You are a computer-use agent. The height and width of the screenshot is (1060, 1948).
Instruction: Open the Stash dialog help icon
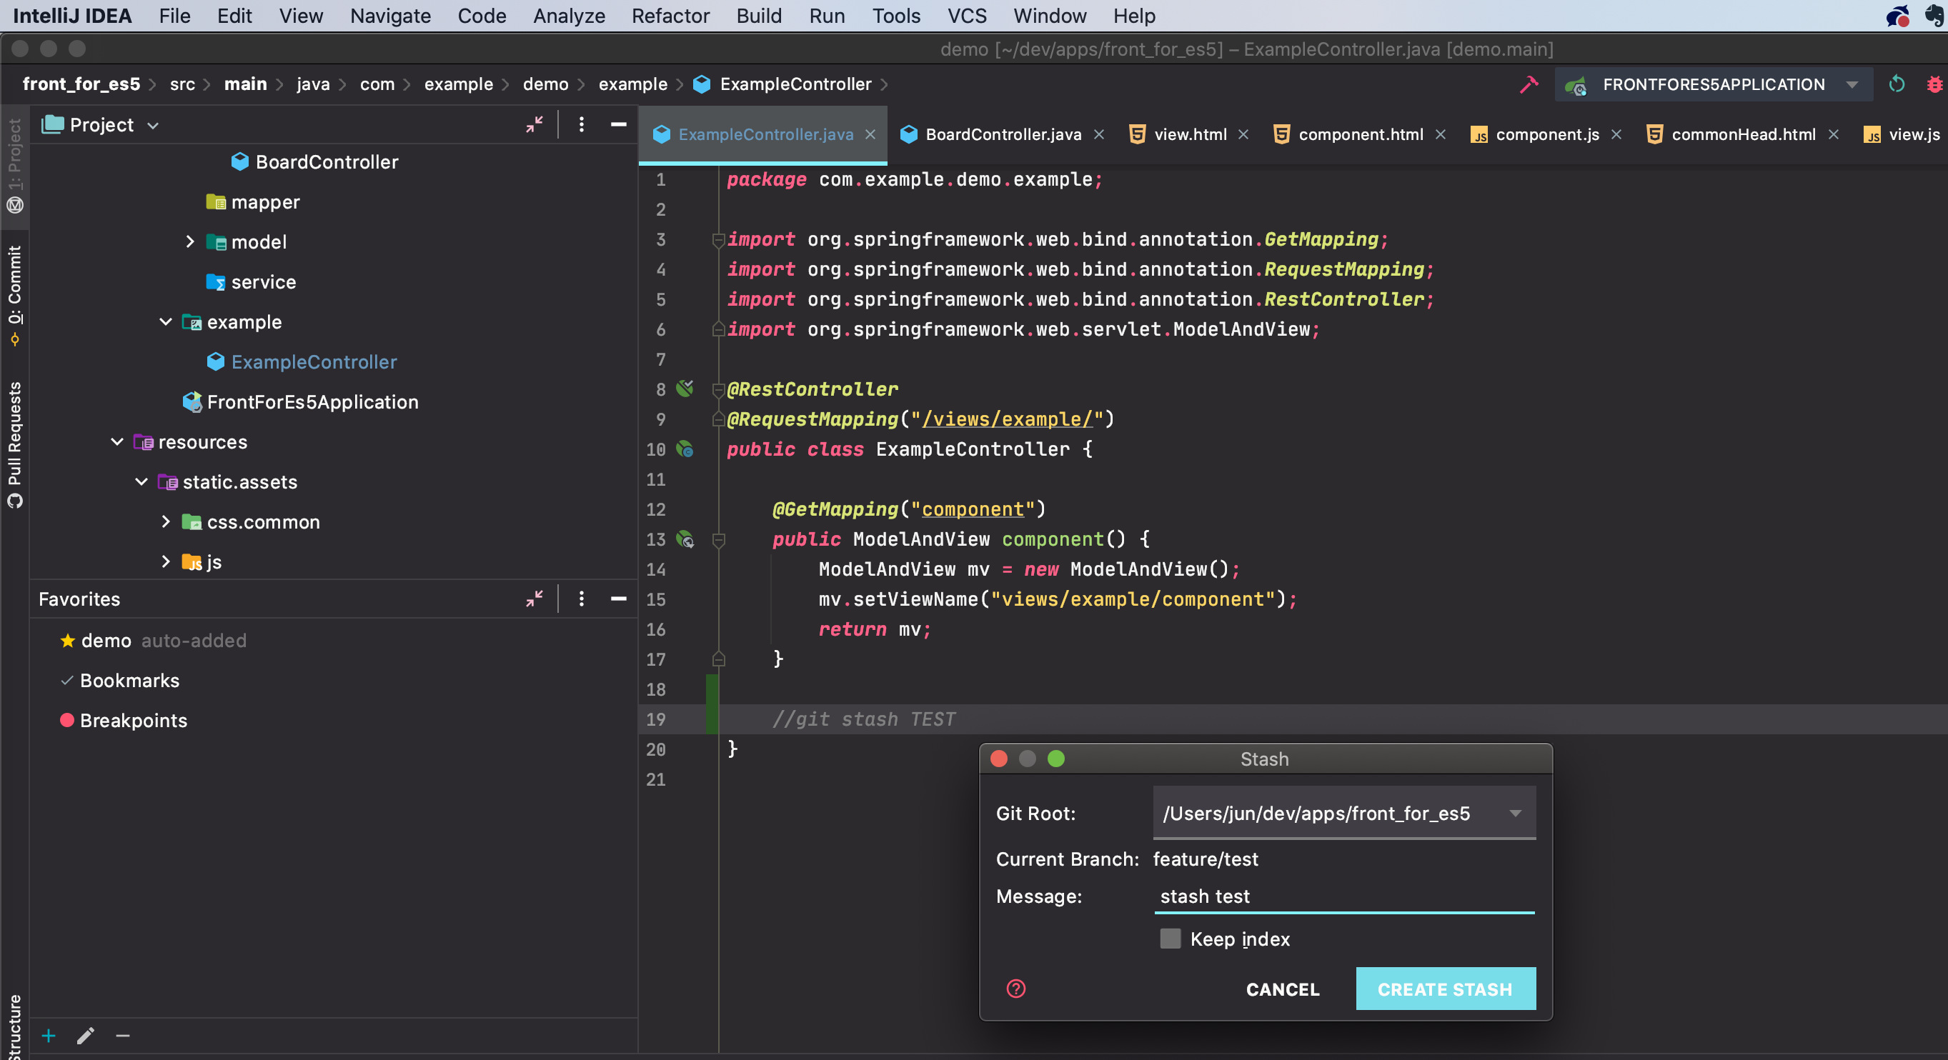click(x=1015, y=989)
